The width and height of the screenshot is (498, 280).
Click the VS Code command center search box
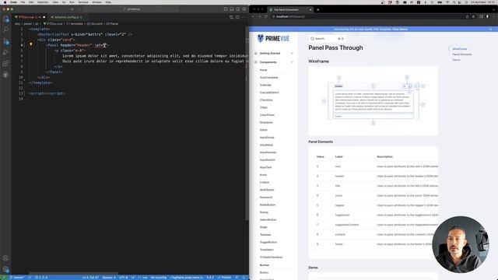(x=132, y=9)
